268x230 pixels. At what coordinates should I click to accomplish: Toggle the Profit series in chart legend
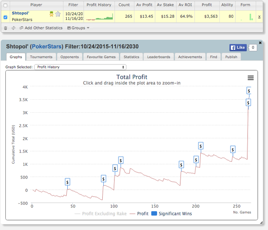click(139, 214)
